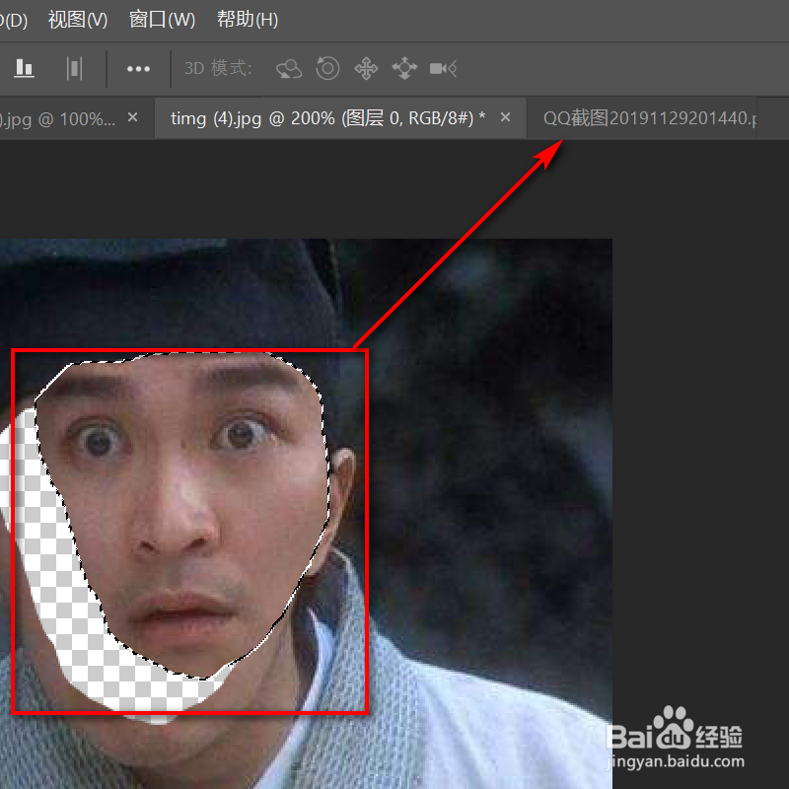Open the 视图(V) menu
Screen dimensions: 789x789
78,20
